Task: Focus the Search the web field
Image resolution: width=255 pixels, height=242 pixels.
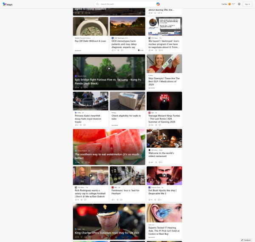Action: (127, 4)
